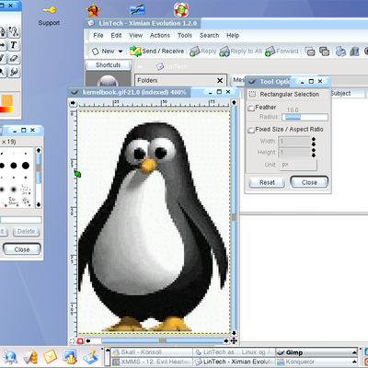The image size is (368, 368).
Task: Click the Shortcuts button in Evolution
Action: (x=108, y=65)
